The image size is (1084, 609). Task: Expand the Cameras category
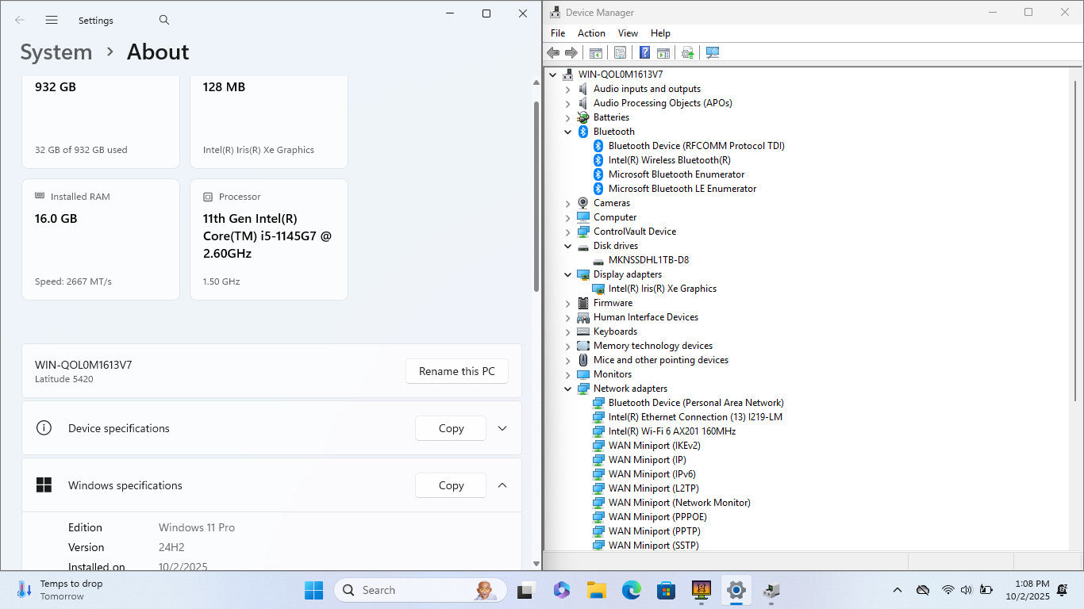pos(567,203)
